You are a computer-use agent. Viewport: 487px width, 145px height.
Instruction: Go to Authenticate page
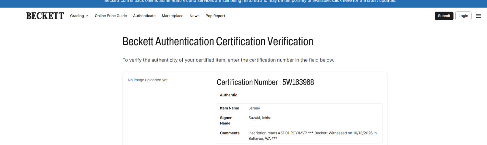[144, 16]
